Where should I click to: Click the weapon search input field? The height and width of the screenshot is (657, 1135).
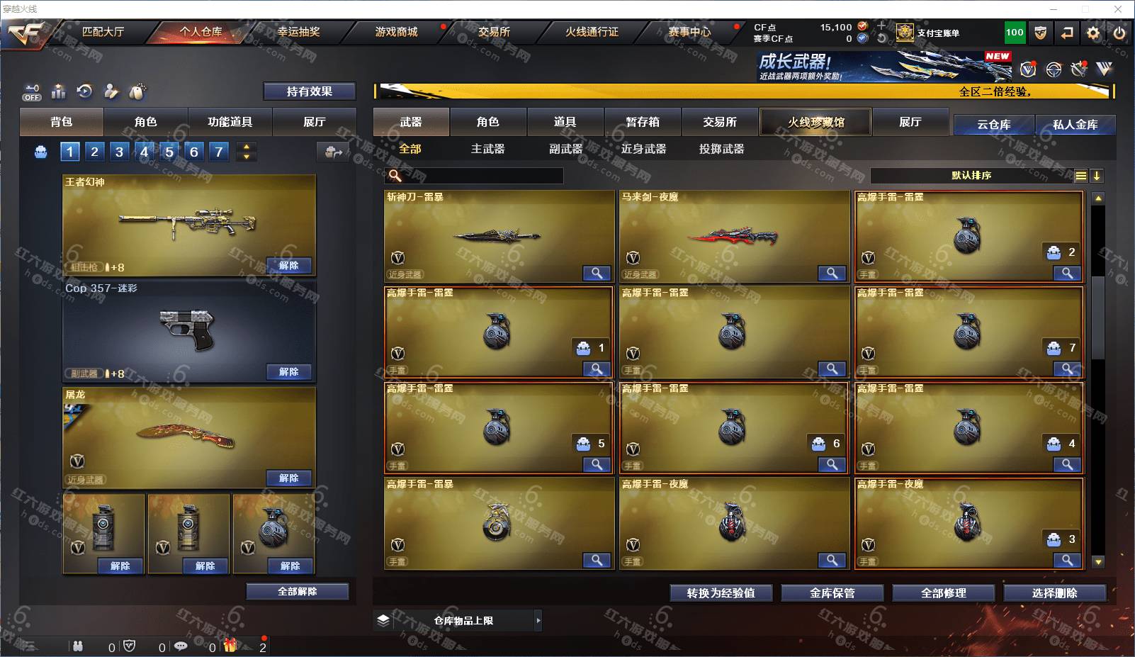(475, 176)
